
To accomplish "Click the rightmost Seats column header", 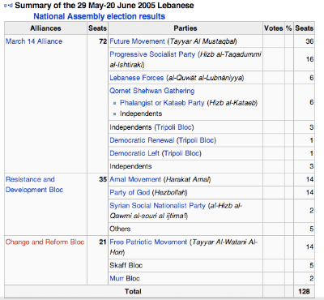I will tap(305, 28).
